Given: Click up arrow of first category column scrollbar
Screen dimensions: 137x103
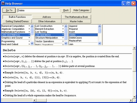Looking at the screenshot, I should click(32, 26).
